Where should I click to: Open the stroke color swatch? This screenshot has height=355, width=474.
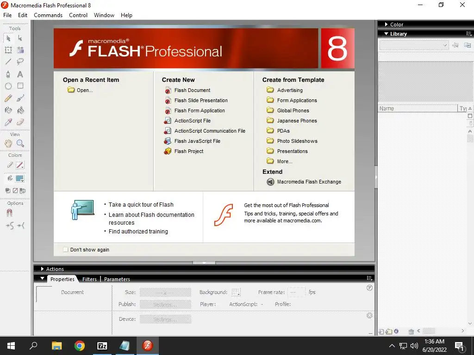(x=19, y=165)
